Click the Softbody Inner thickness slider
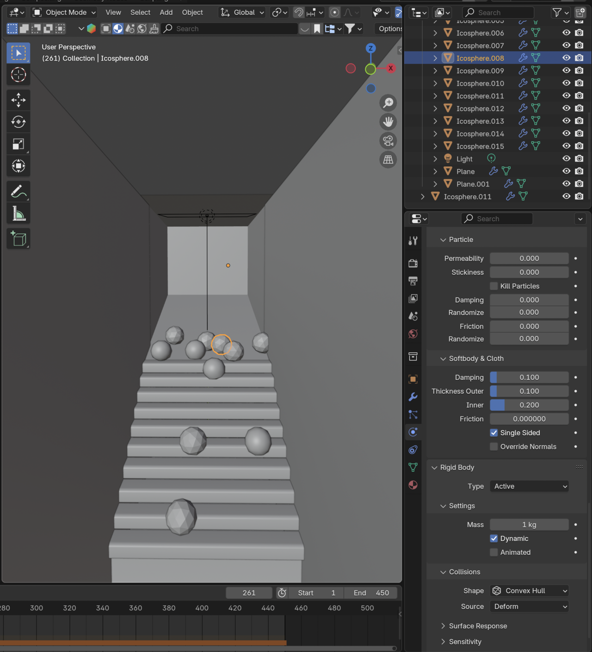 (529, 405)
